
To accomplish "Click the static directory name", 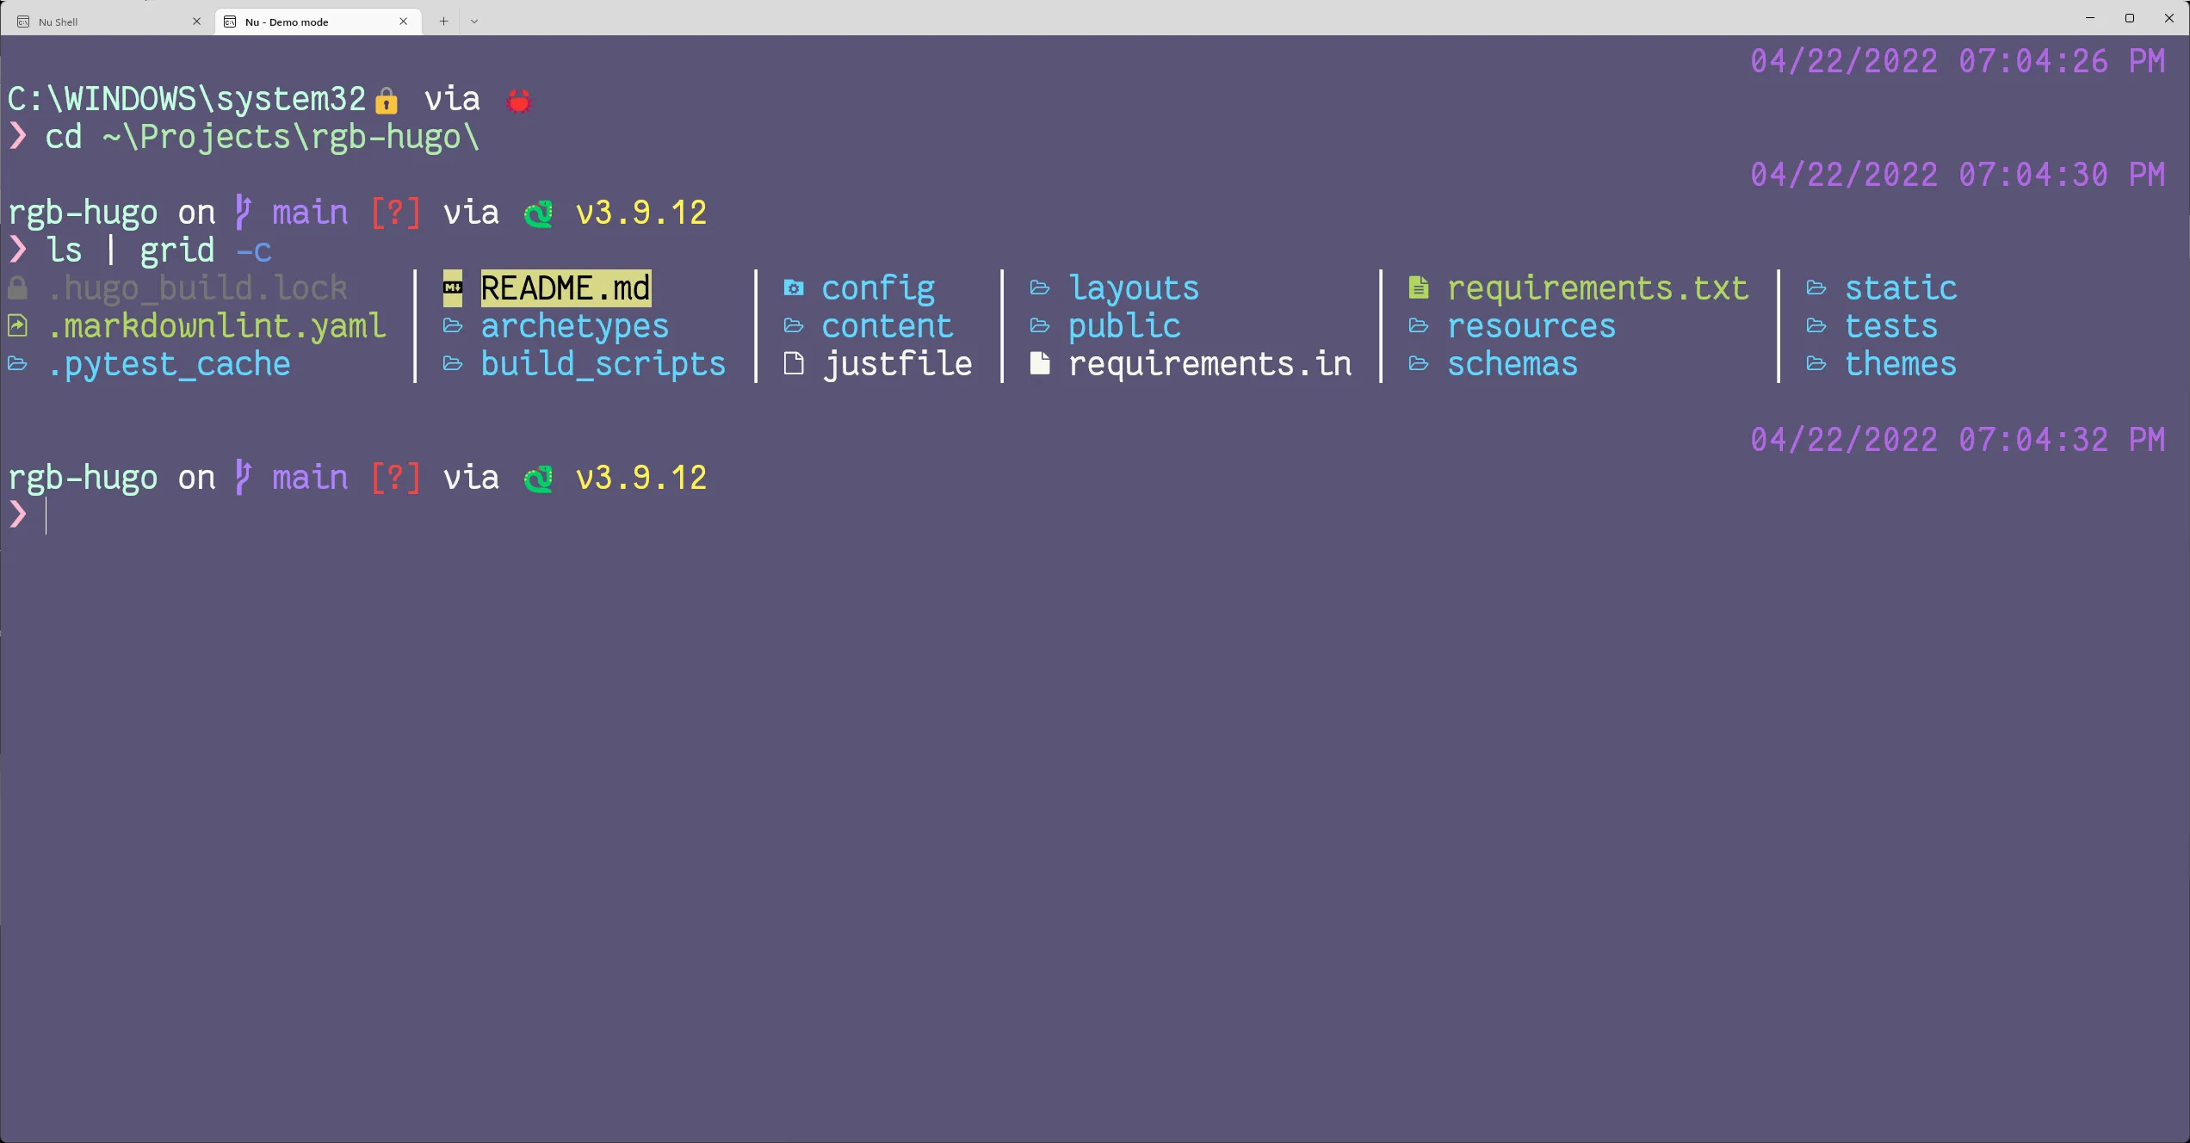I will point(1901,288).
